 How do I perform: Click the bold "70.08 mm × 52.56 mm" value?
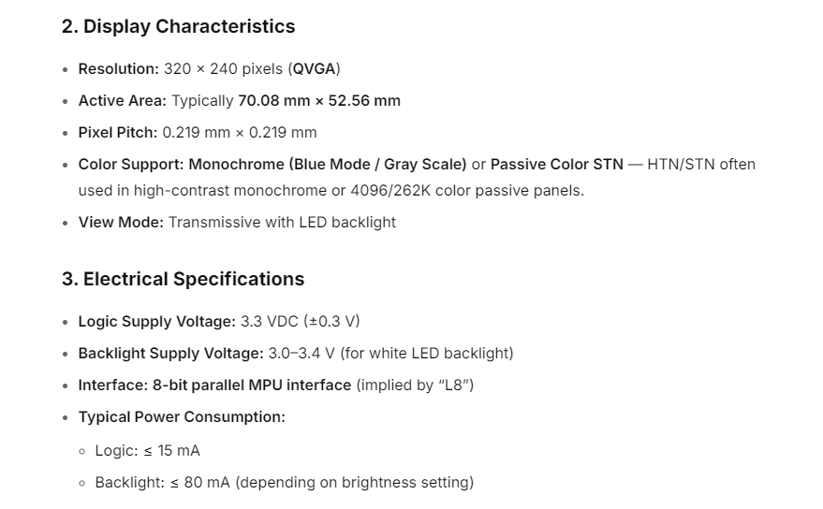[319, 100]
